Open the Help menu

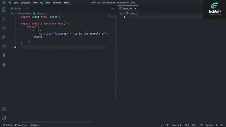coord(66,2)
